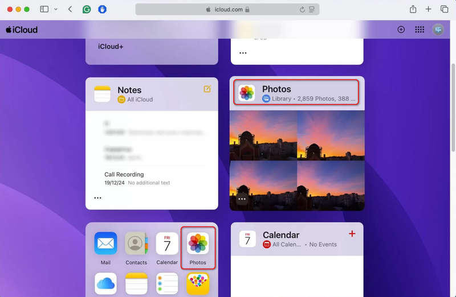Click the Calendar widget date icon

click(x=247, y=239)
